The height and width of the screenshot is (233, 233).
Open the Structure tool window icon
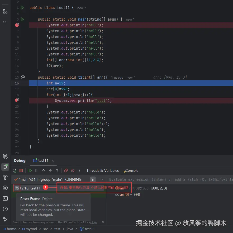click(x=5, y=11)
